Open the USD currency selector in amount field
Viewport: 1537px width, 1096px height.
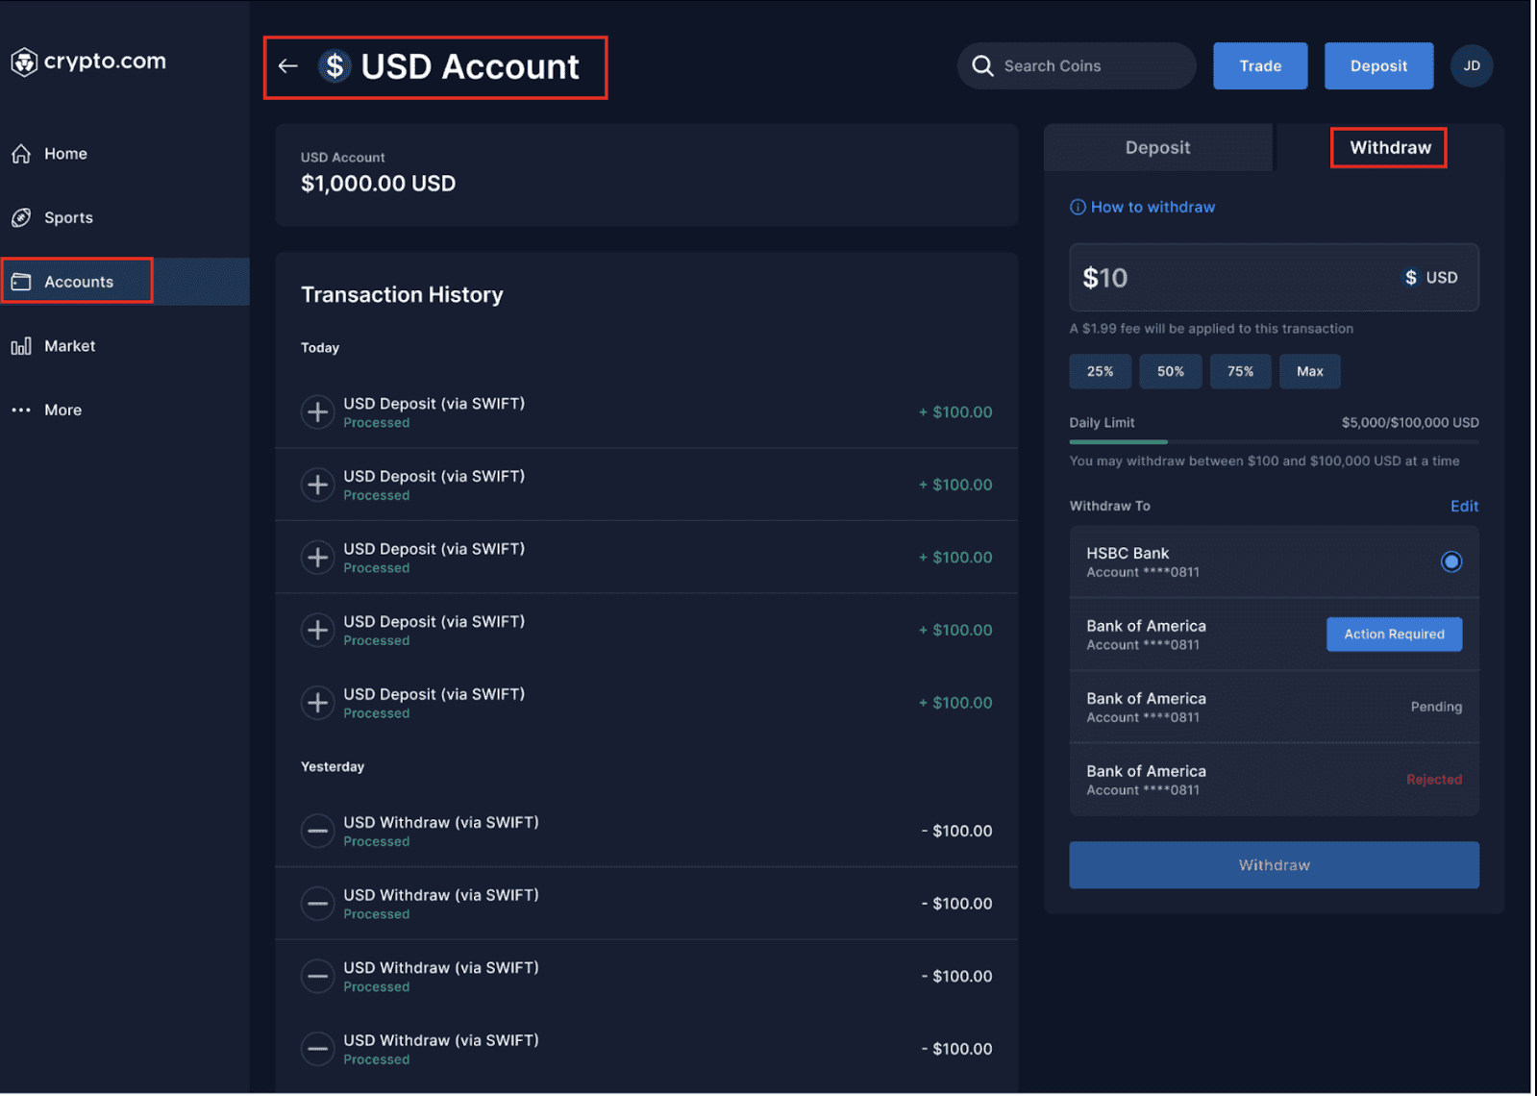pyautogui.click(x=1430, y=278)
